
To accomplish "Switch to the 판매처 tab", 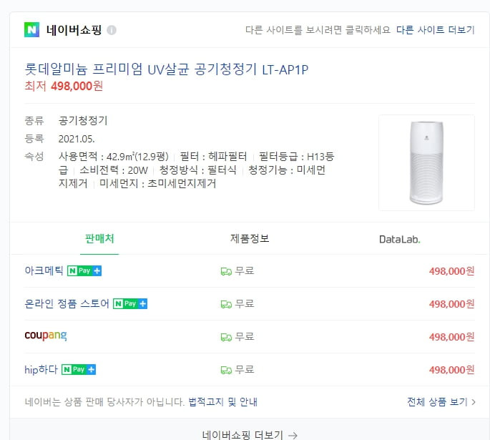I will [x=99, y=239].
